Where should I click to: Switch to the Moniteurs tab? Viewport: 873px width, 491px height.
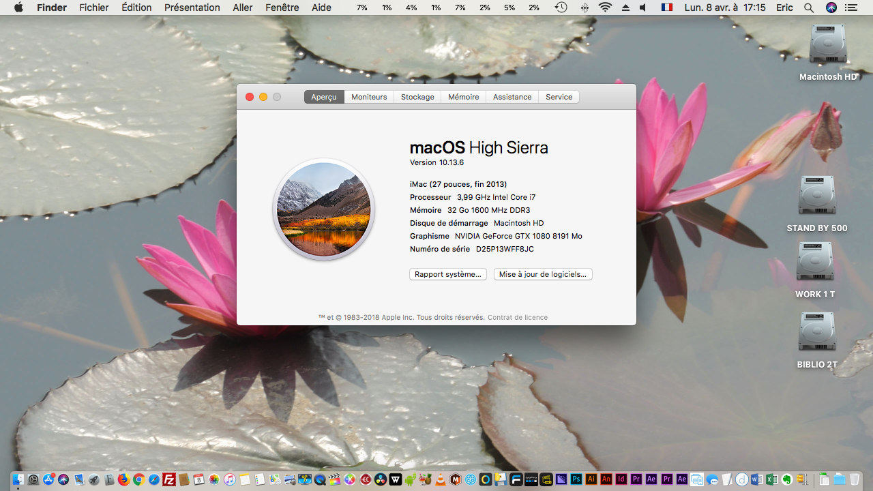369,97
